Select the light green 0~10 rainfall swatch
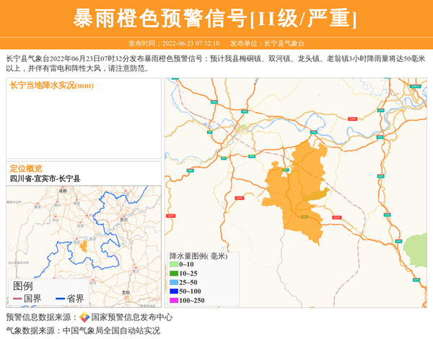Viewport: 433px width, 339px height. click(x=173, y=265)
